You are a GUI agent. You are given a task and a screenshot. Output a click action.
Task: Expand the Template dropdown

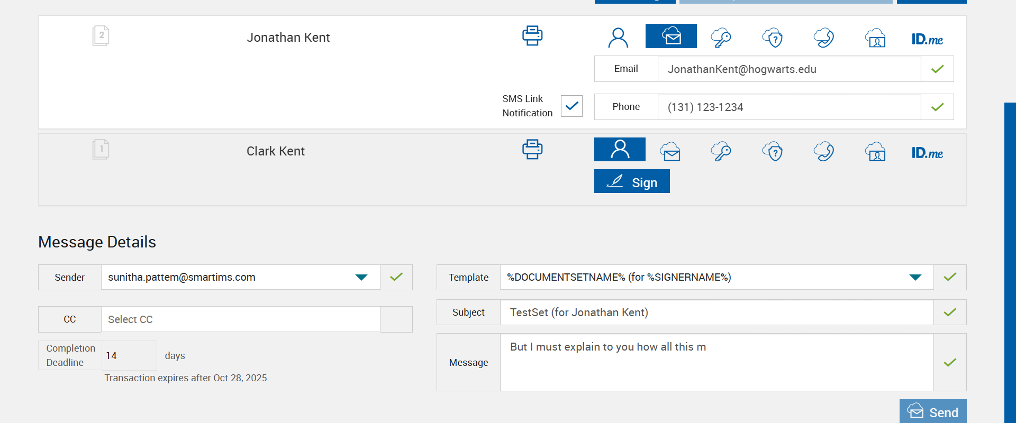click(x=915, y=278)
